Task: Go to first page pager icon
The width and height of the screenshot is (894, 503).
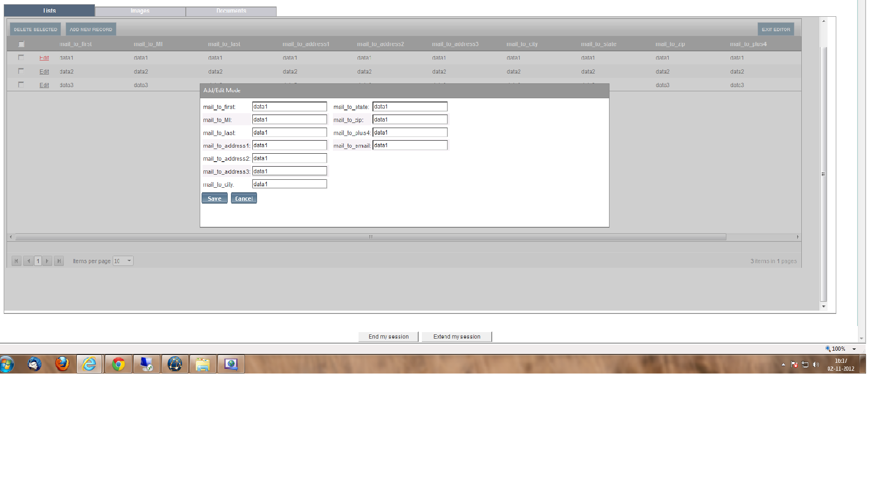Action: 16,261
